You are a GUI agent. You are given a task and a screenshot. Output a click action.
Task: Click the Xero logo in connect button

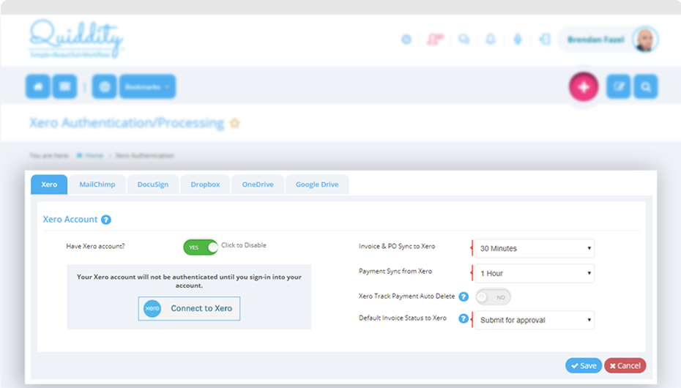point(152,309)
